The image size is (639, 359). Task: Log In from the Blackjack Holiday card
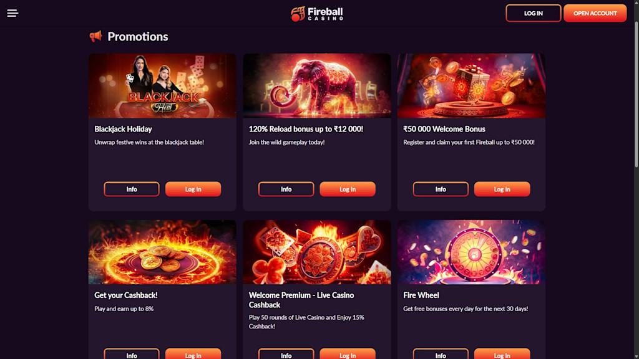click(193, 189)
